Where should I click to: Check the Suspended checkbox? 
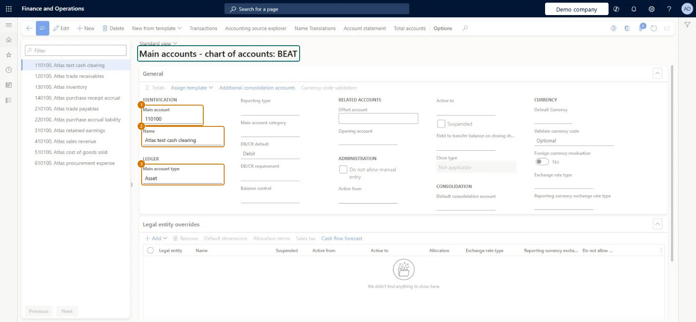pyautogui.click(x=441, y=124)
